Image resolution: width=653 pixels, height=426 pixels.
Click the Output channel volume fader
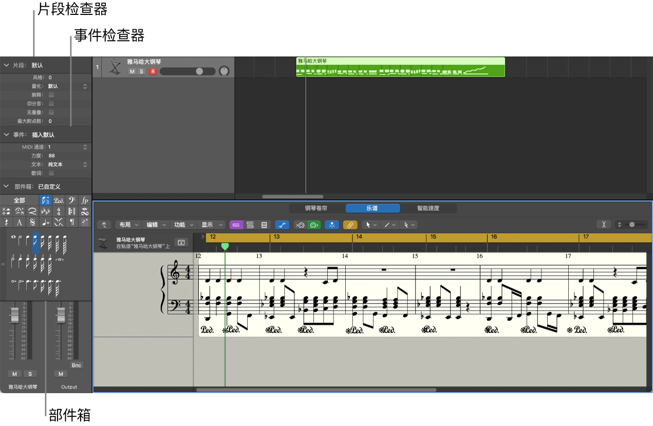point(61,315)
